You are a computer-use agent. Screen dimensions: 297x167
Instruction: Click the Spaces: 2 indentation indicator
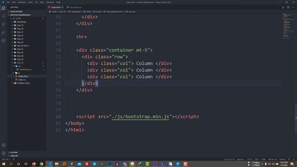coord(241,159)
